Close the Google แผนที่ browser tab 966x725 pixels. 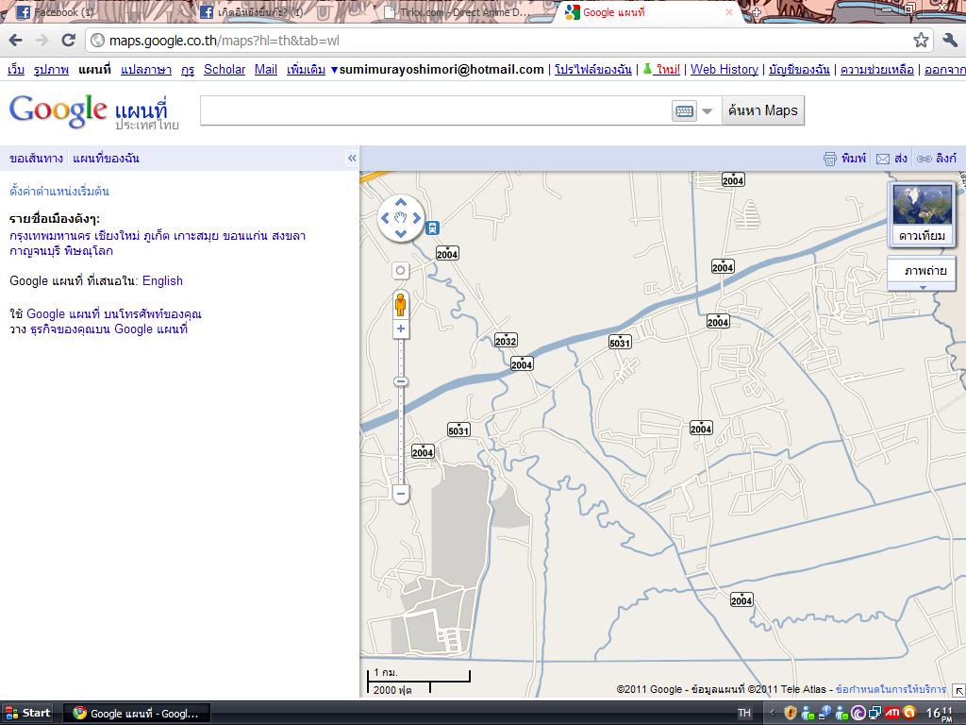(729, 12)
